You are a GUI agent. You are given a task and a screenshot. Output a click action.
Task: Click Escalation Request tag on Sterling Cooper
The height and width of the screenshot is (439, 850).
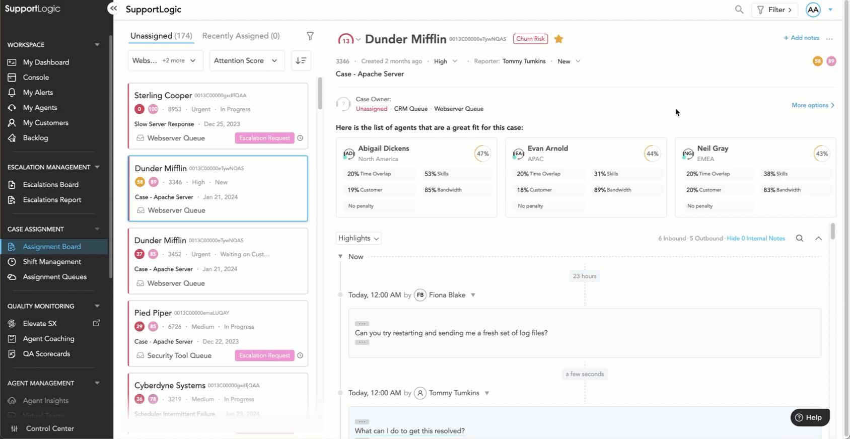[264, 138]
